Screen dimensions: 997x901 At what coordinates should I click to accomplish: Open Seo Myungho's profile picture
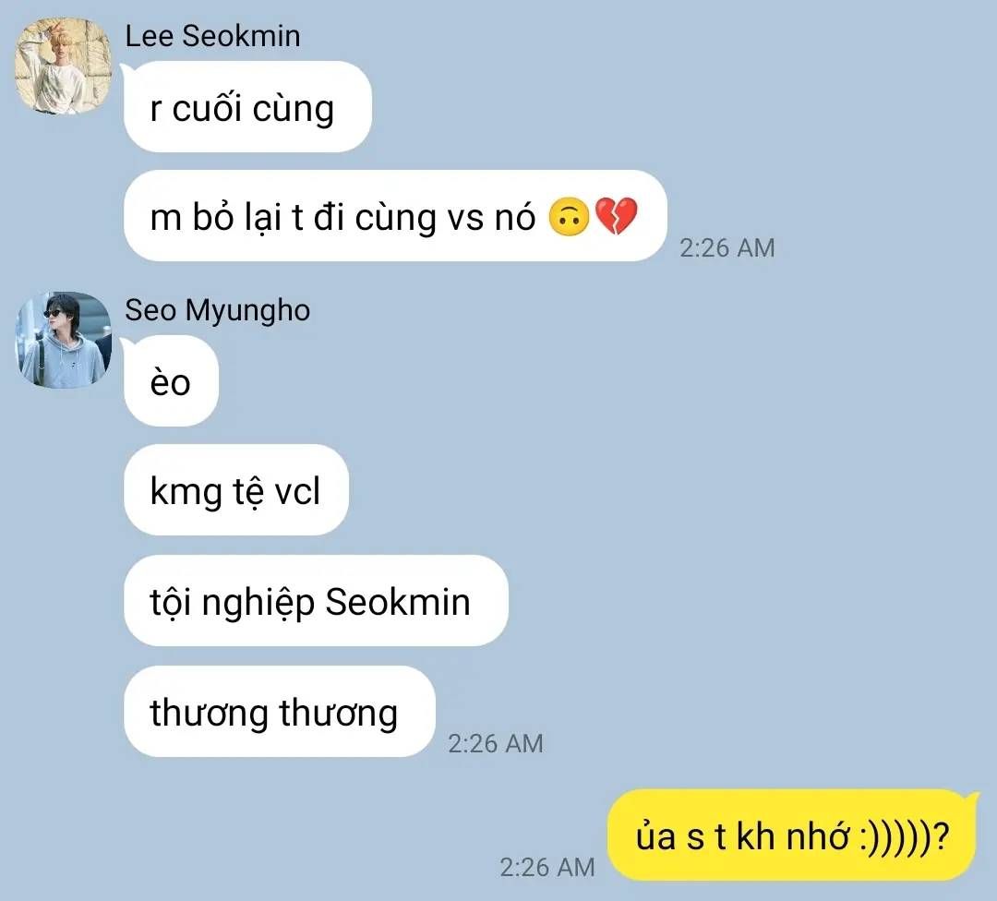(63, 340)
